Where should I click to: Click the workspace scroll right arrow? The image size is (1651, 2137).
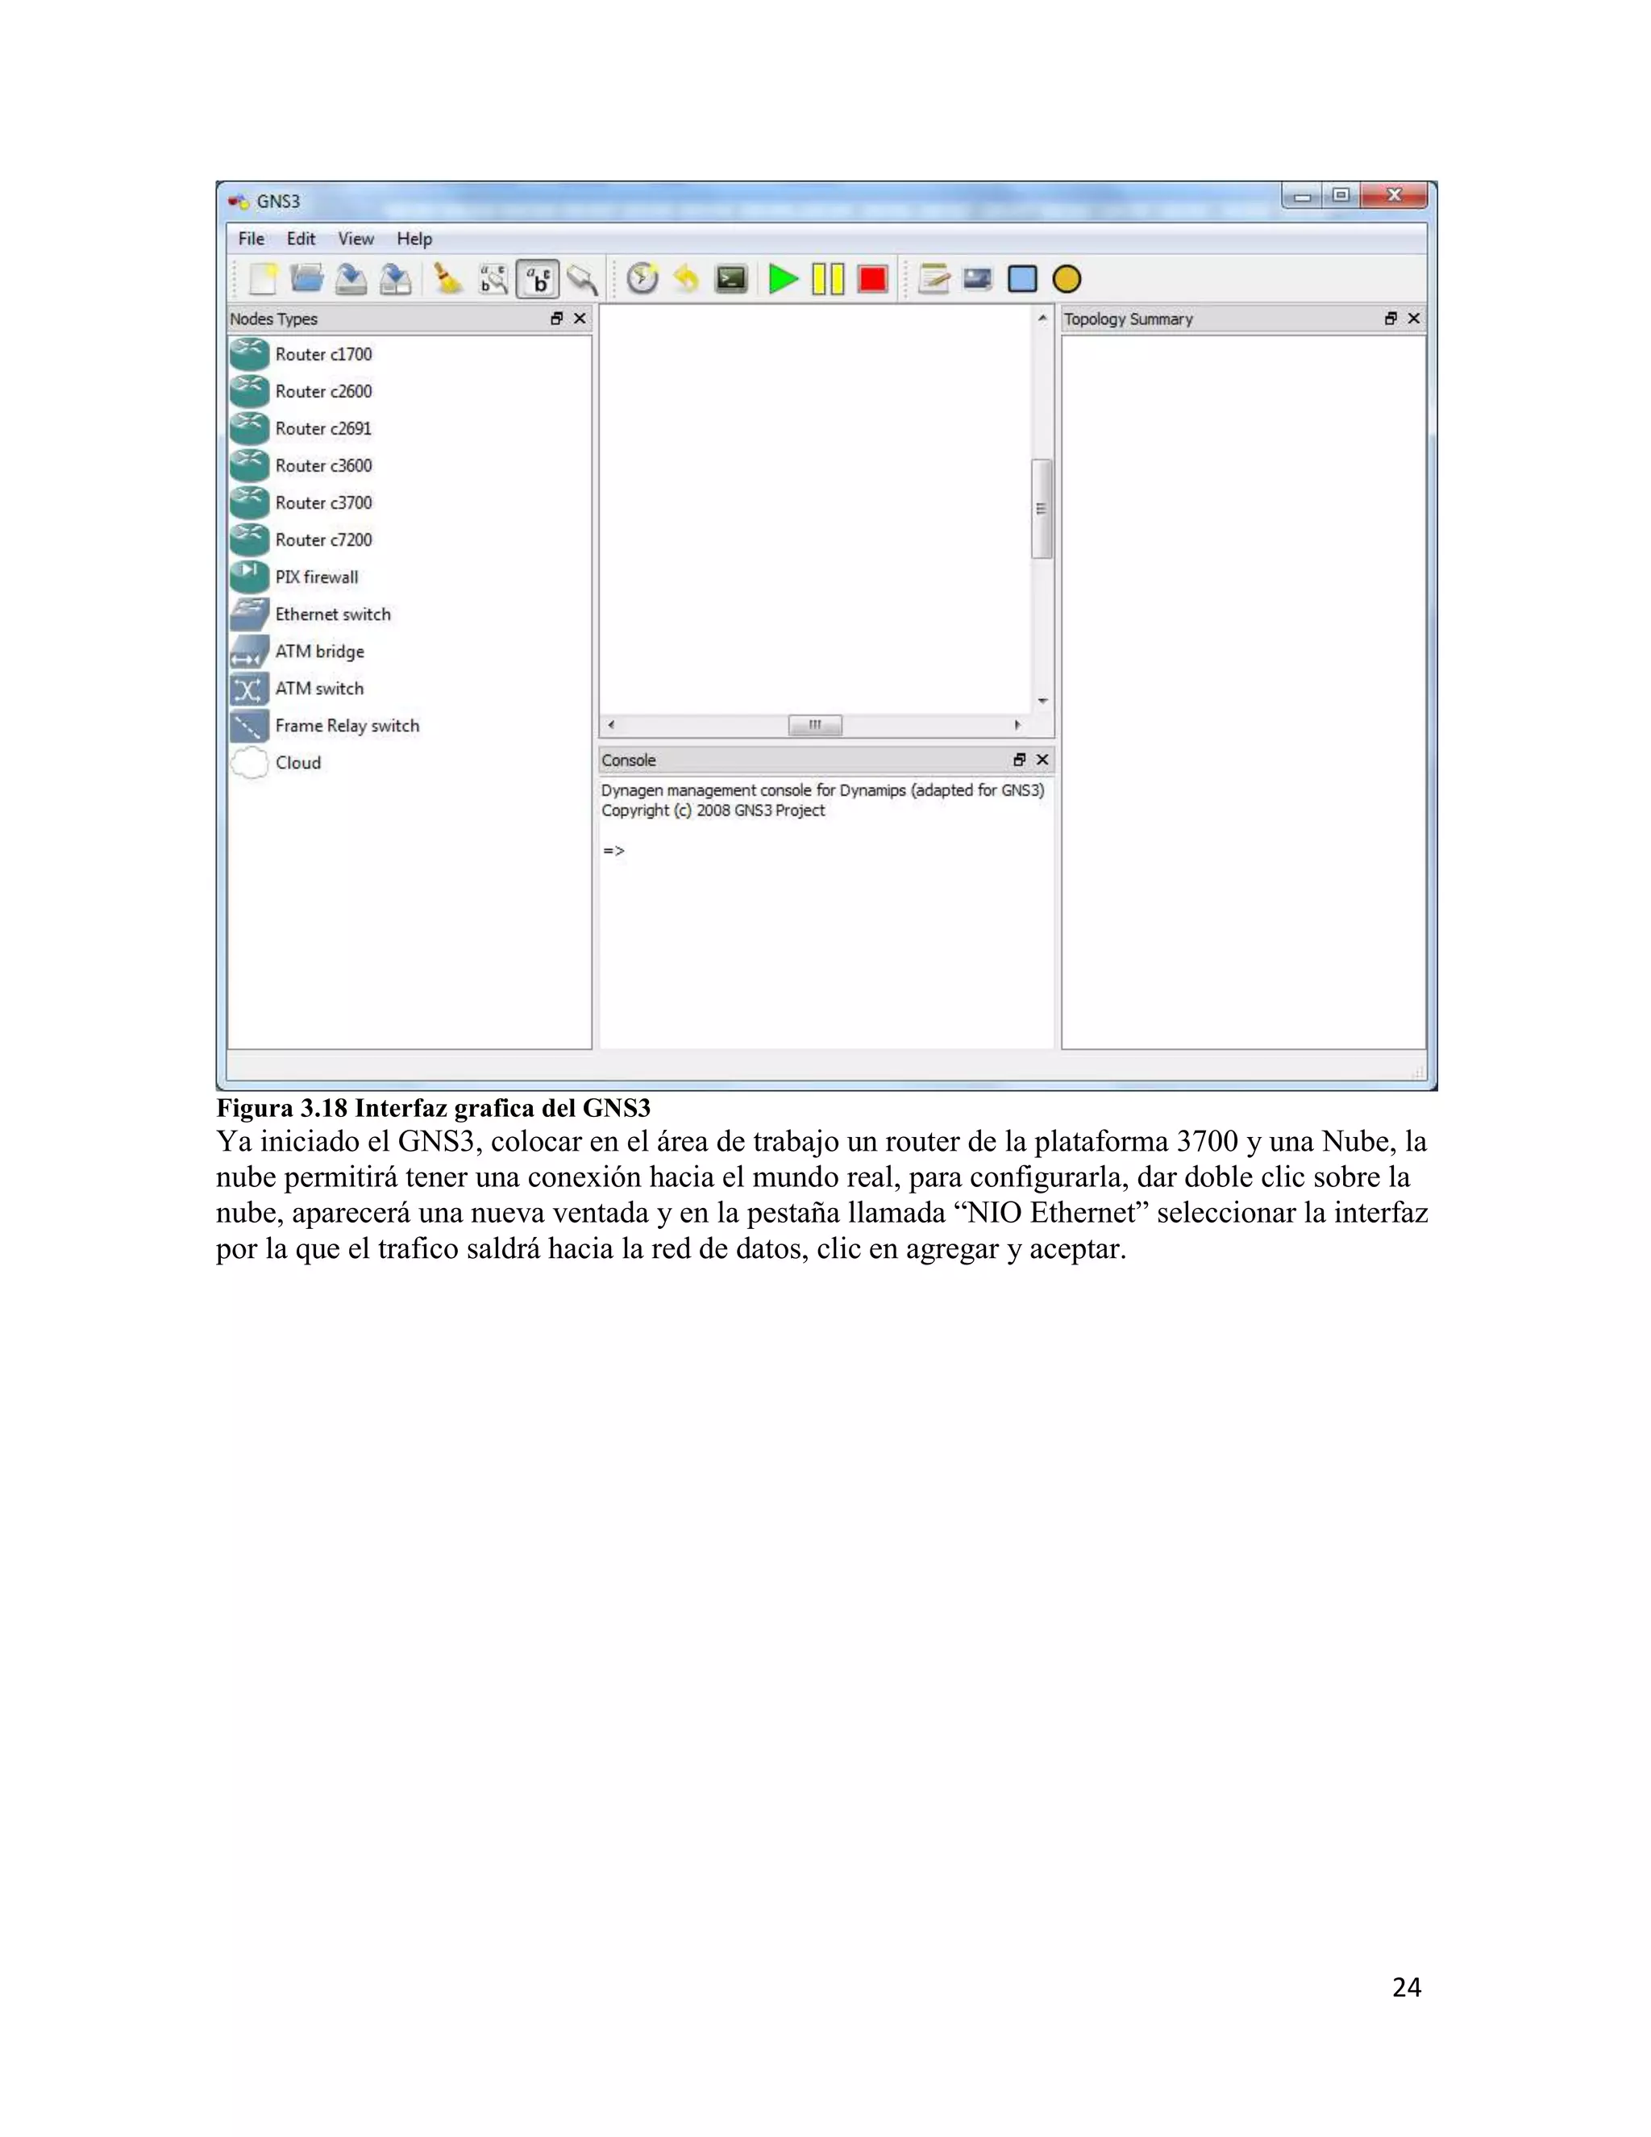click(1017, 725)
